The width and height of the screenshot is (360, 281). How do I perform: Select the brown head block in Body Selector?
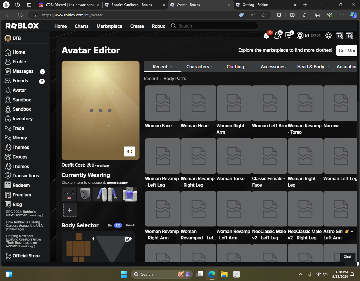78,237
